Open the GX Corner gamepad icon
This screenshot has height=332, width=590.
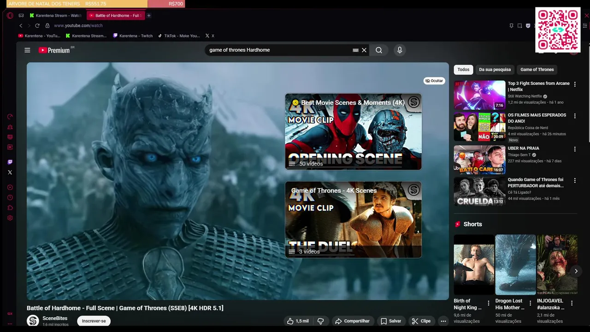[x=21, y=15]
